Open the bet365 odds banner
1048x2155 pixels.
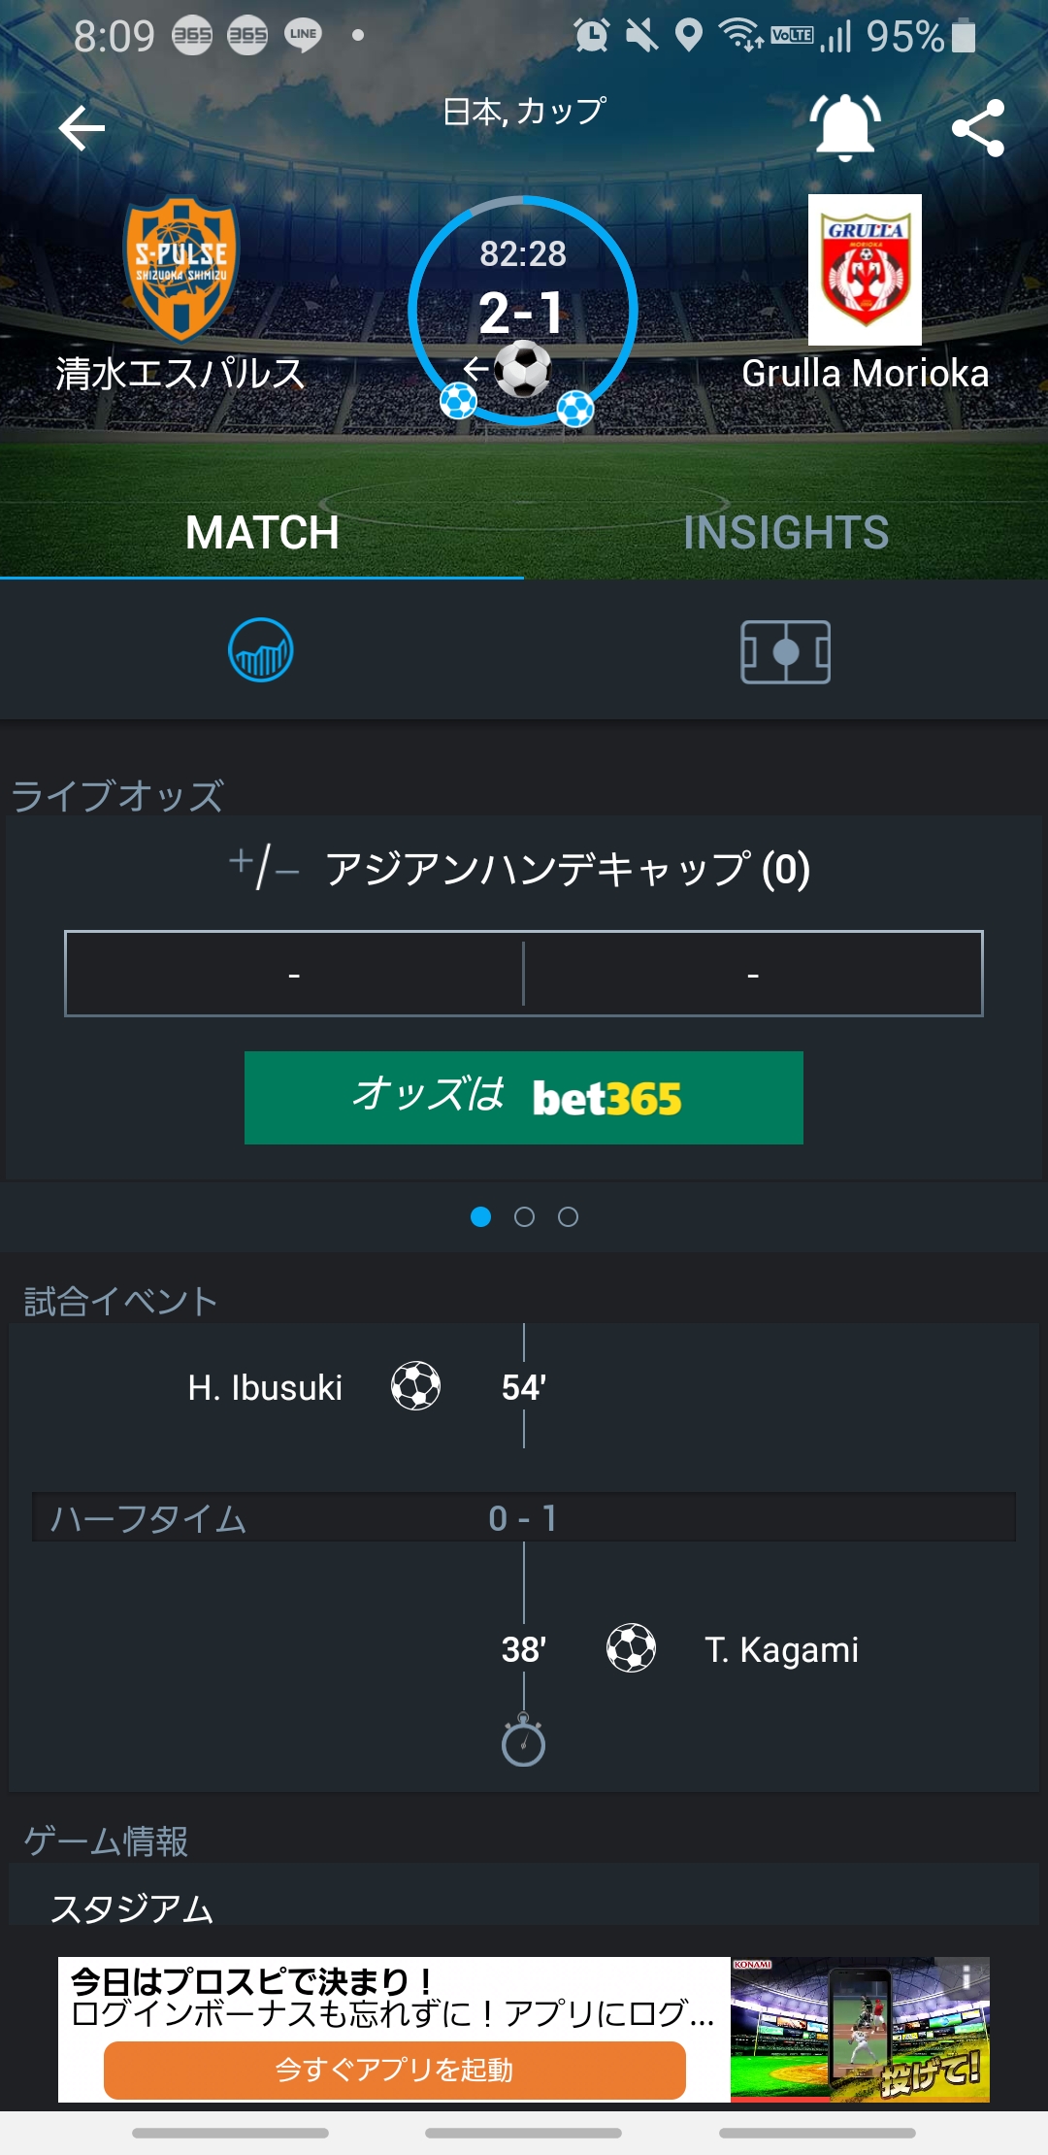tap(524, 1098)
